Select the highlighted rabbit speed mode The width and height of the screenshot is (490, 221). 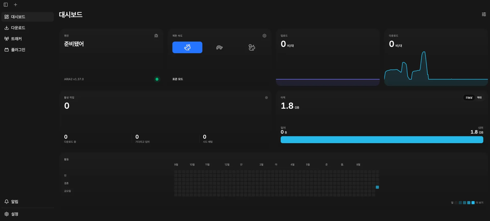187,47
